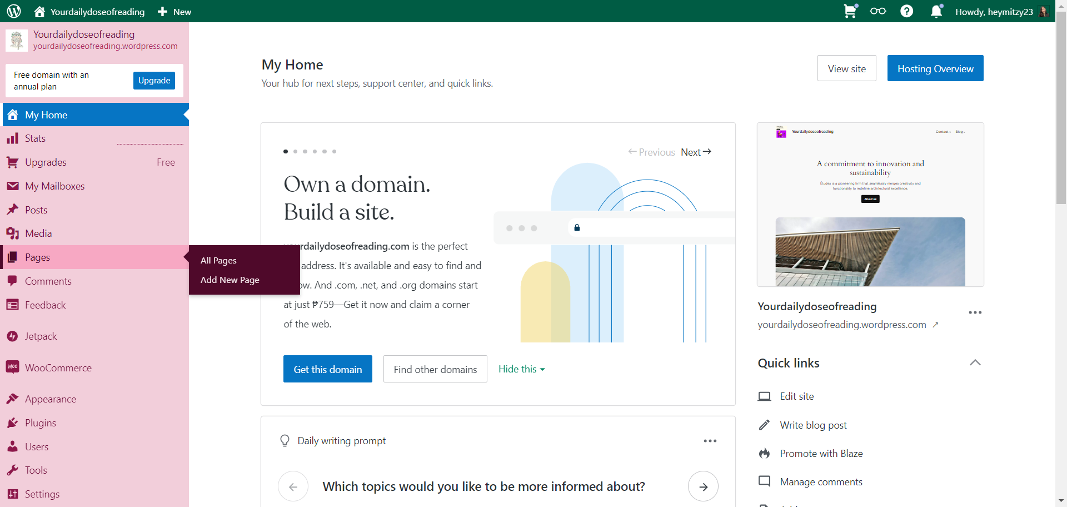This screenshot has width=1067, height=507.
Task: Open the Settings sidebar item
Action: [x=96, y=494]
